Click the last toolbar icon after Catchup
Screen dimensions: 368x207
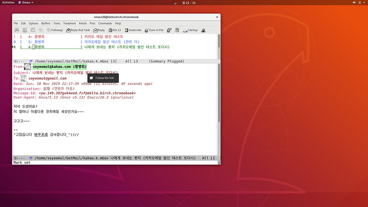tap(203, 30)
